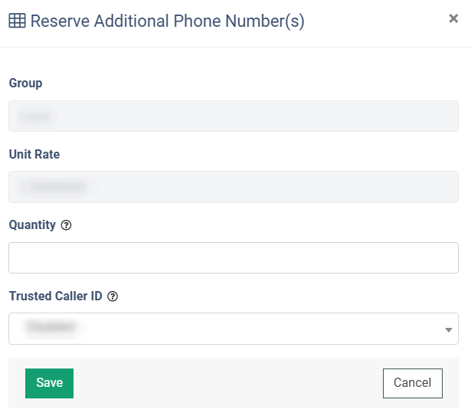Click the Trusted Caller ID label text
This screenshot has height=416, width=471.
pyautogui.click(x=55, y=296)
